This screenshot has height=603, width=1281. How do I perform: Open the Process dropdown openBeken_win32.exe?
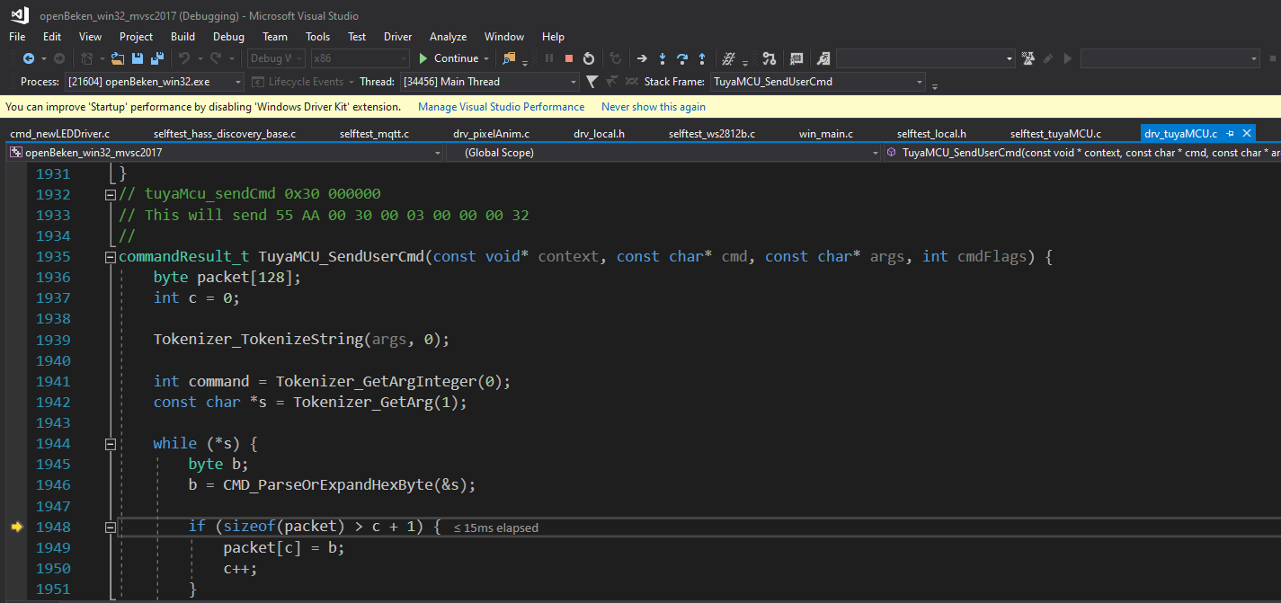(x=155, y=82)
